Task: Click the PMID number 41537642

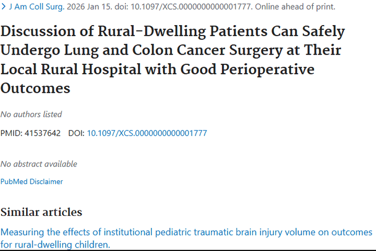Action: [x=43, y=133]
